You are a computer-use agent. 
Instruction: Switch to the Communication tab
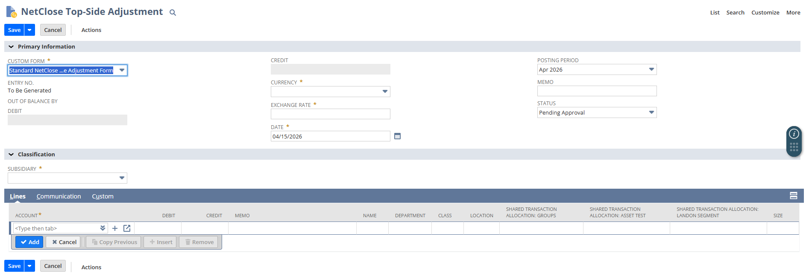click(59, 196)
